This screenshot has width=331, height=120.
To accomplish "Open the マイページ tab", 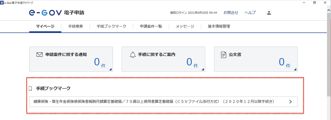I will click(45, 26).
